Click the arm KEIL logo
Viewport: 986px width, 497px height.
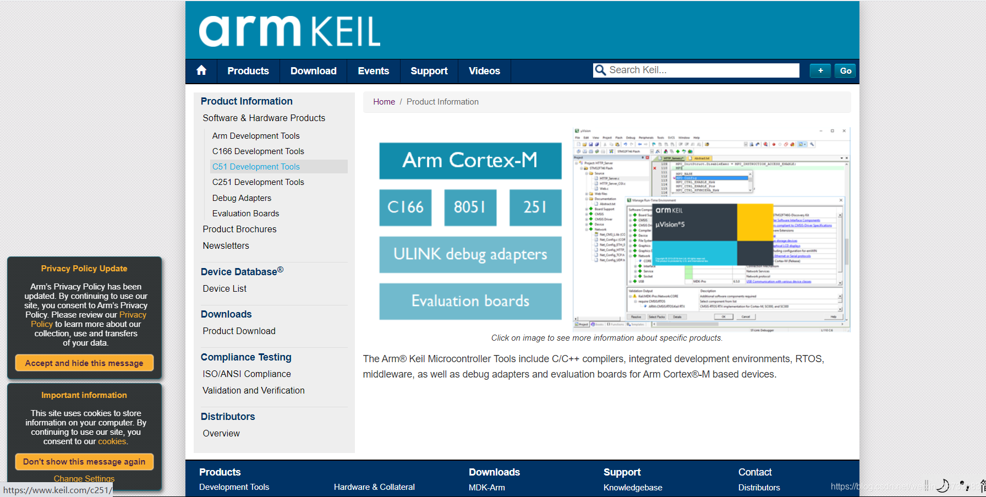[x=289, y=31]
